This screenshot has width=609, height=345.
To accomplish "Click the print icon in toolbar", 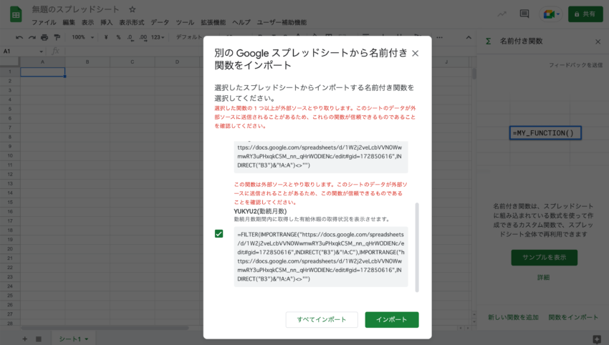I will (44, 37).
